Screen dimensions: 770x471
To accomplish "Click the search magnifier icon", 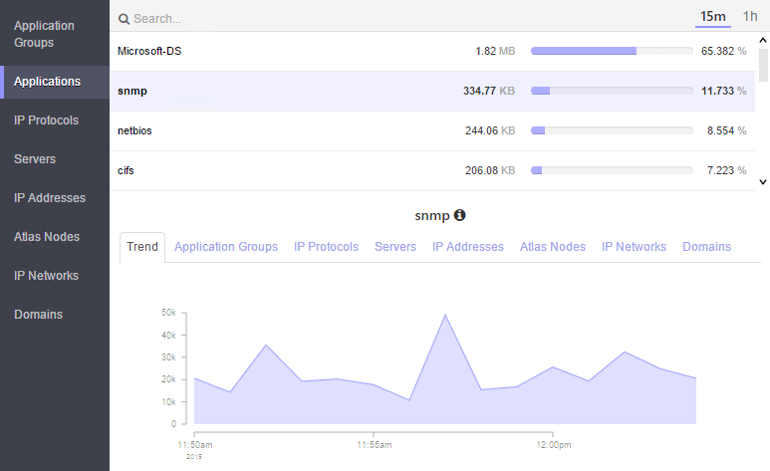I will coord(124,19).
